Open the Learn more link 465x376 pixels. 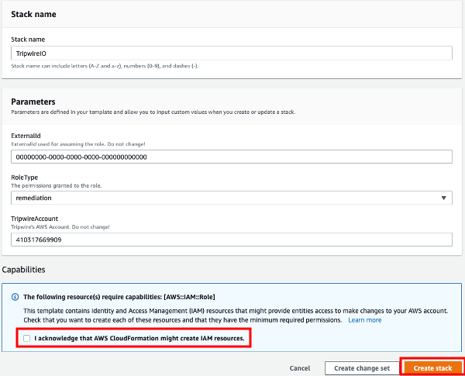365,320
